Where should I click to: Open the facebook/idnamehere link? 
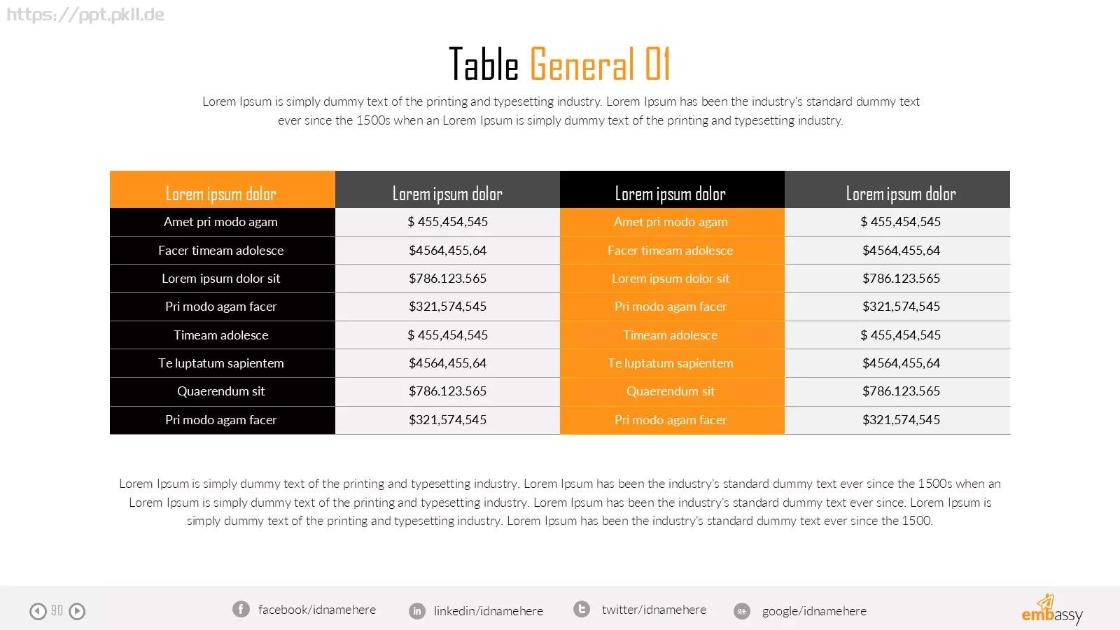tap(317, 610)
